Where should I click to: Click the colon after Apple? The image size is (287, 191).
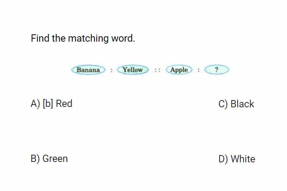[x=198, y=70]
